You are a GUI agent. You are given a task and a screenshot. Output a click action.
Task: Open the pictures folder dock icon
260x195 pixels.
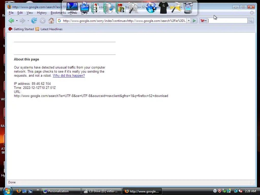120,8
